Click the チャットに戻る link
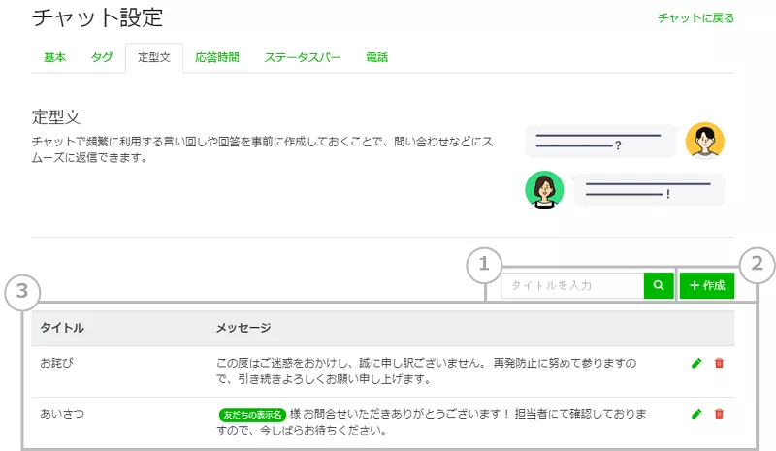Viewport: 776px width, 451px height. point(695,18)
